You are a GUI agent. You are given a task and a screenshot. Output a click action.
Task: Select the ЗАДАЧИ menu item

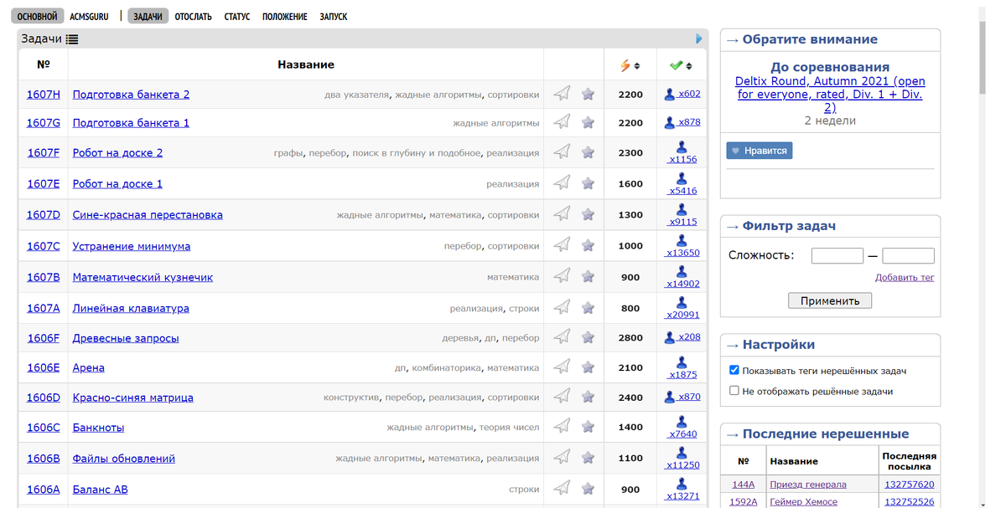click(148, 16)
